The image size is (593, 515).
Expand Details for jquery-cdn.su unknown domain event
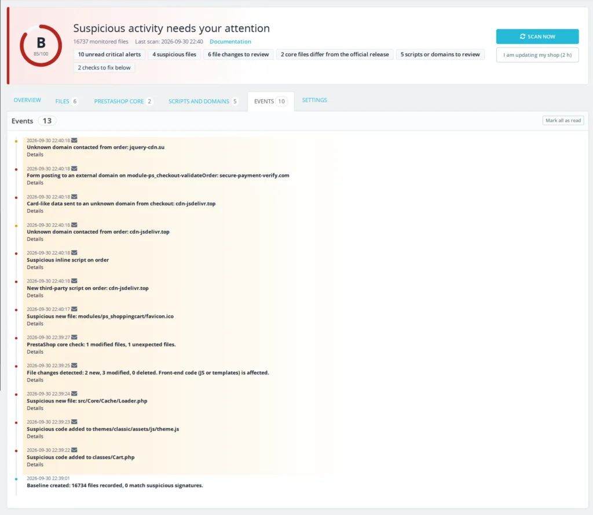(35, 154)
